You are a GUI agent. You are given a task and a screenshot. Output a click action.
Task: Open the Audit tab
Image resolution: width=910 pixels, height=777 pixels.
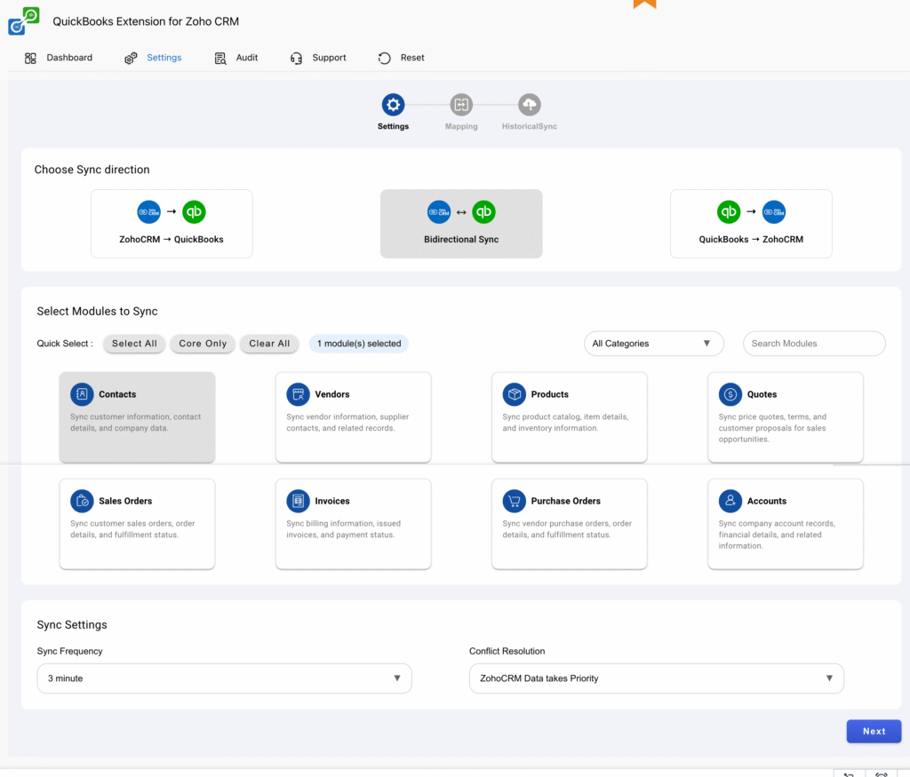(x=235, y=57)
